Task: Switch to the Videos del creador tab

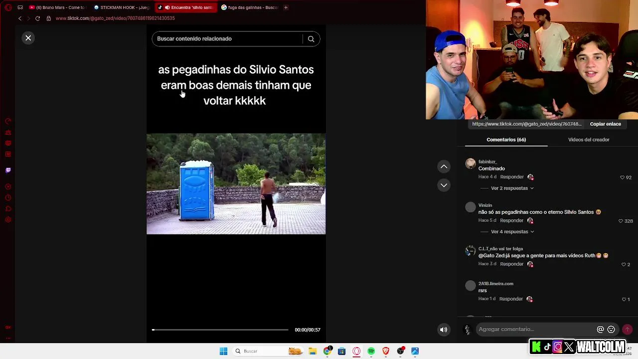Action: pos(589,140)
